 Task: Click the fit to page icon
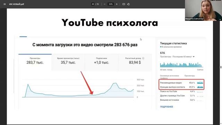coord(123,4)
